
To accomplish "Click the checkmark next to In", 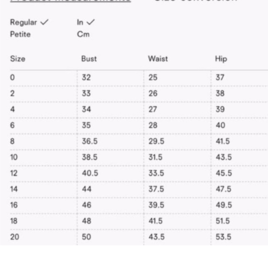I will coord(91,22).
